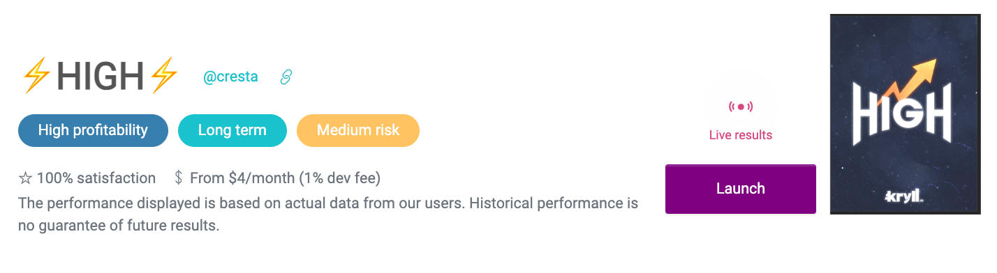Select the Medium risk tag
Image resolution: width=997 pixels, height=273 pixels.
(358, 130)
